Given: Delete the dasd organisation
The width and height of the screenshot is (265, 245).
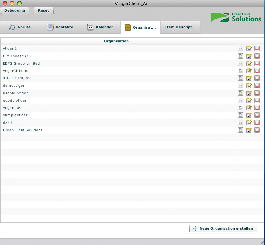Looking at the screenshot, I should [x=257, y=123].
